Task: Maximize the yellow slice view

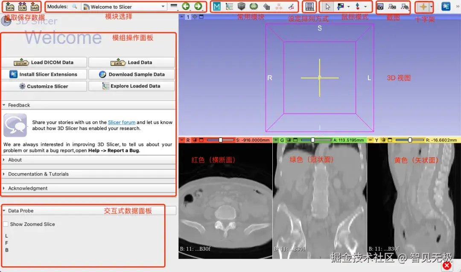Action: point(390,140)
